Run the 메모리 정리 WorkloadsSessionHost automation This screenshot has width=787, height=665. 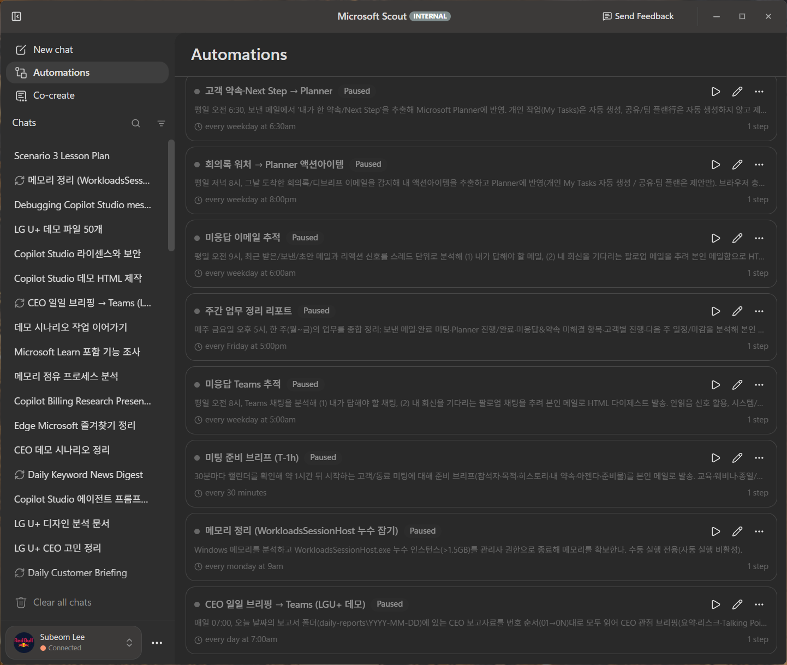pos(716,531)
